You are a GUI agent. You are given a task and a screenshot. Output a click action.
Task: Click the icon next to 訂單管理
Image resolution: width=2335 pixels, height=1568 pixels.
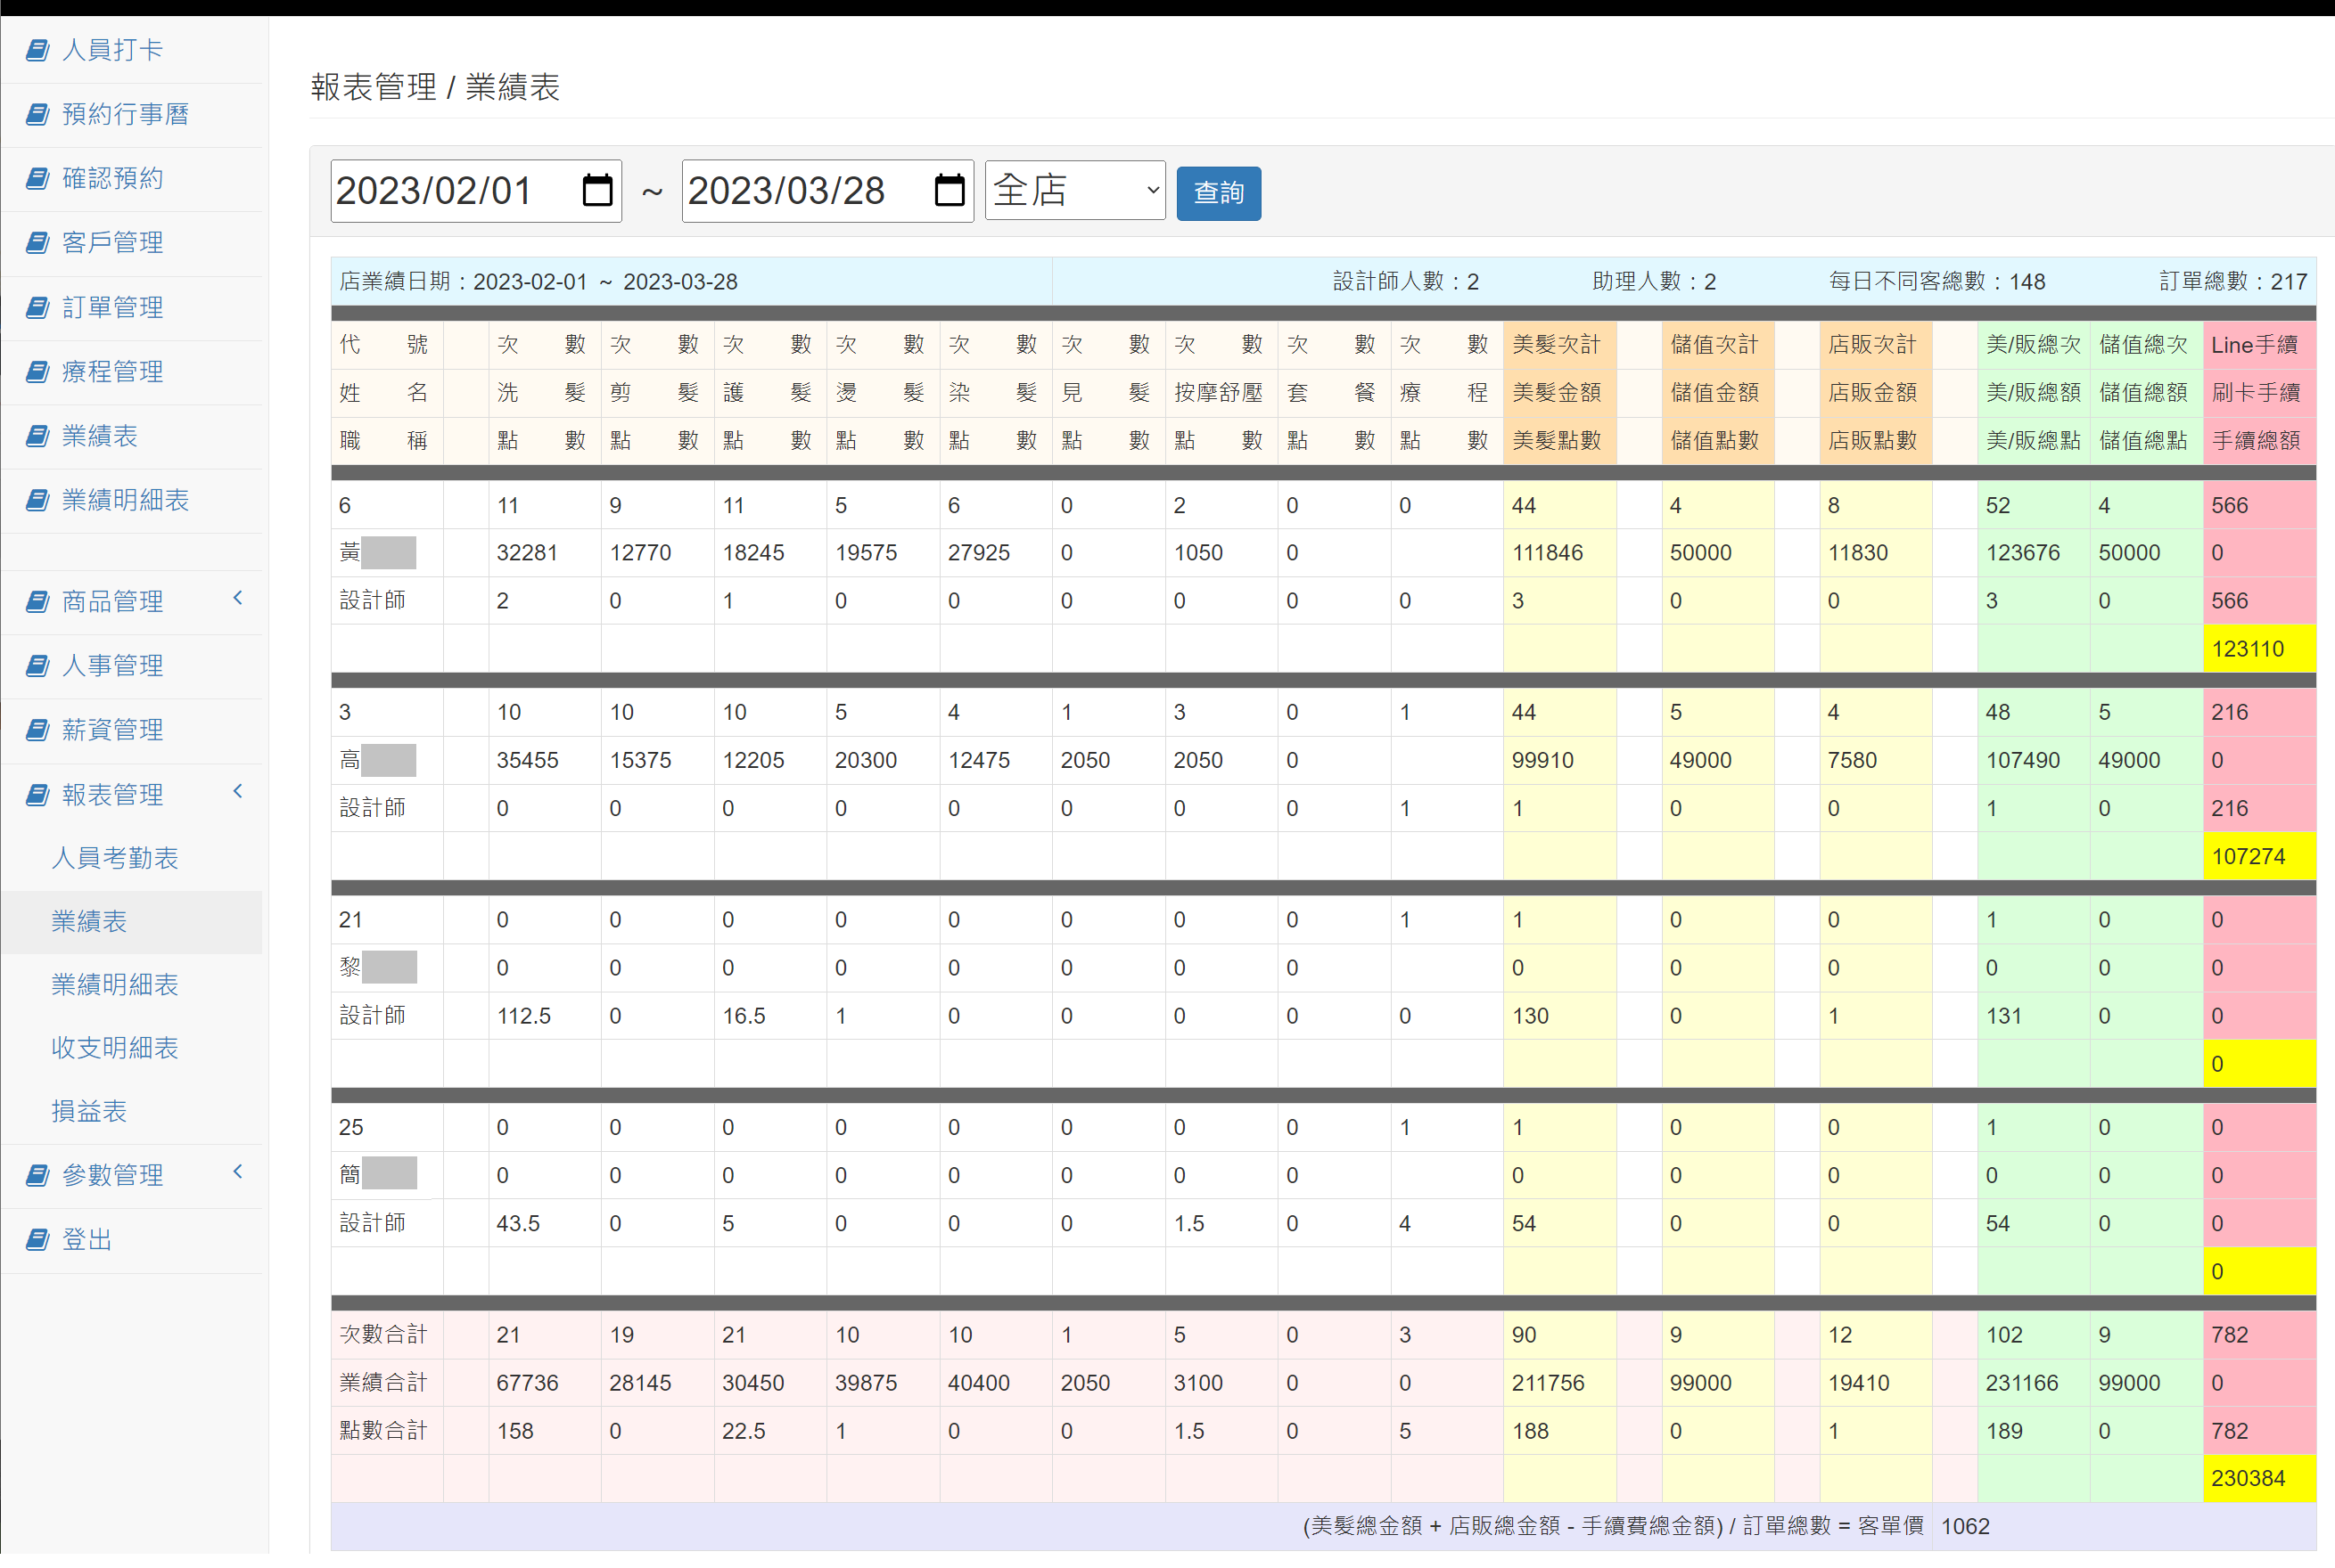point(37,308)
